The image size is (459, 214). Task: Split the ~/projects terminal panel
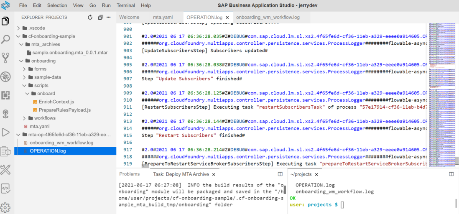pos(451,174)
